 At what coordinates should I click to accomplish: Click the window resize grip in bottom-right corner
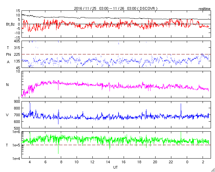pyautogui.click(x=213, y=170)
